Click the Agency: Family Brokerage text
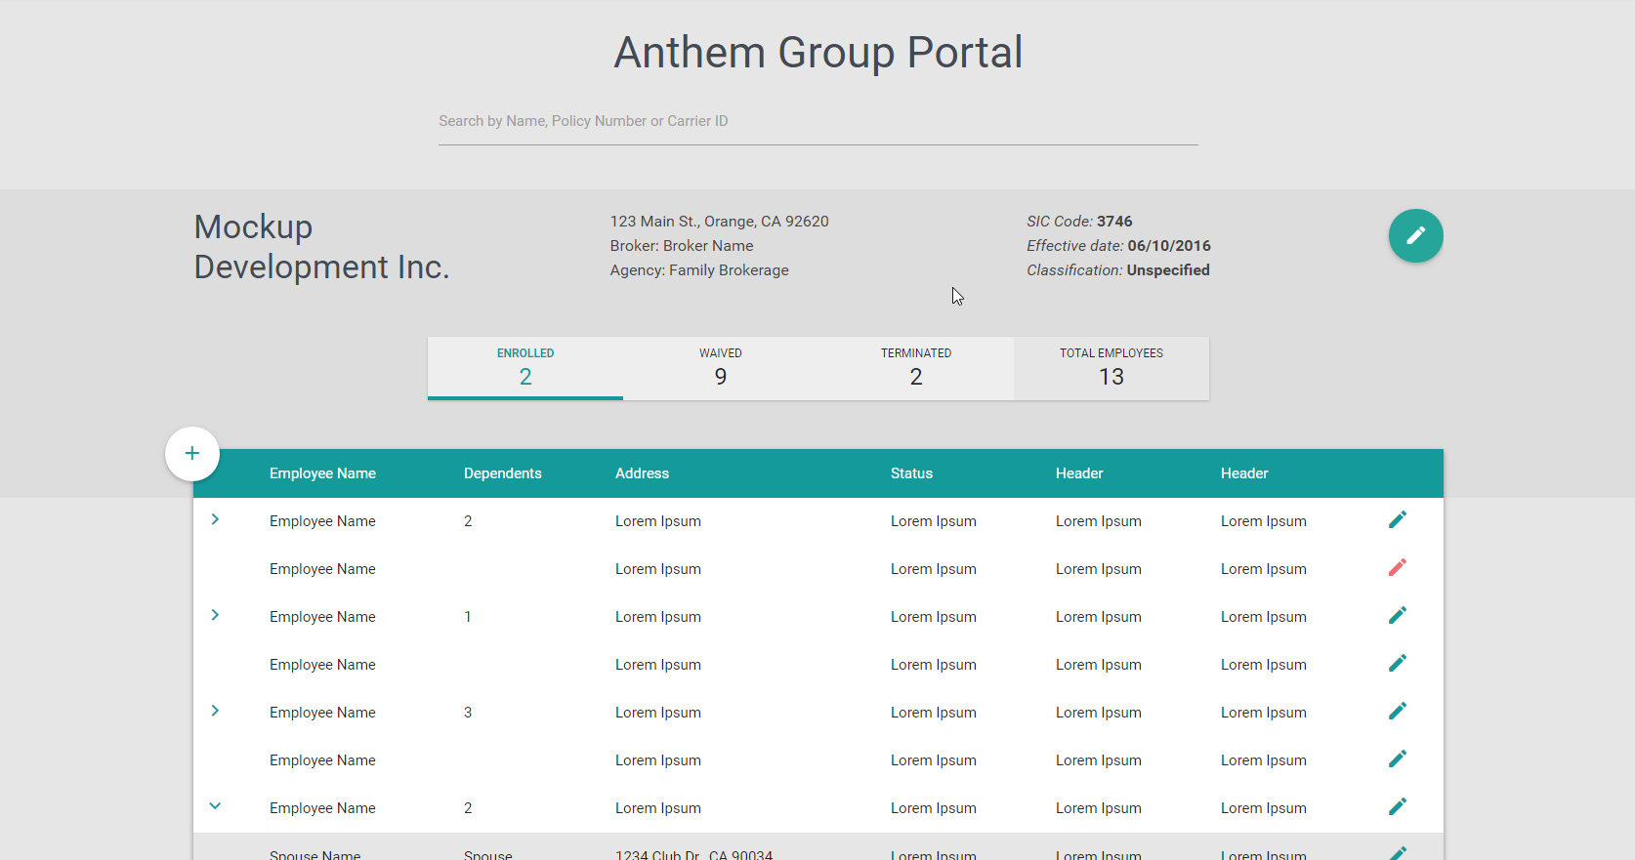The image size is (1635, 860). point(699,270)
